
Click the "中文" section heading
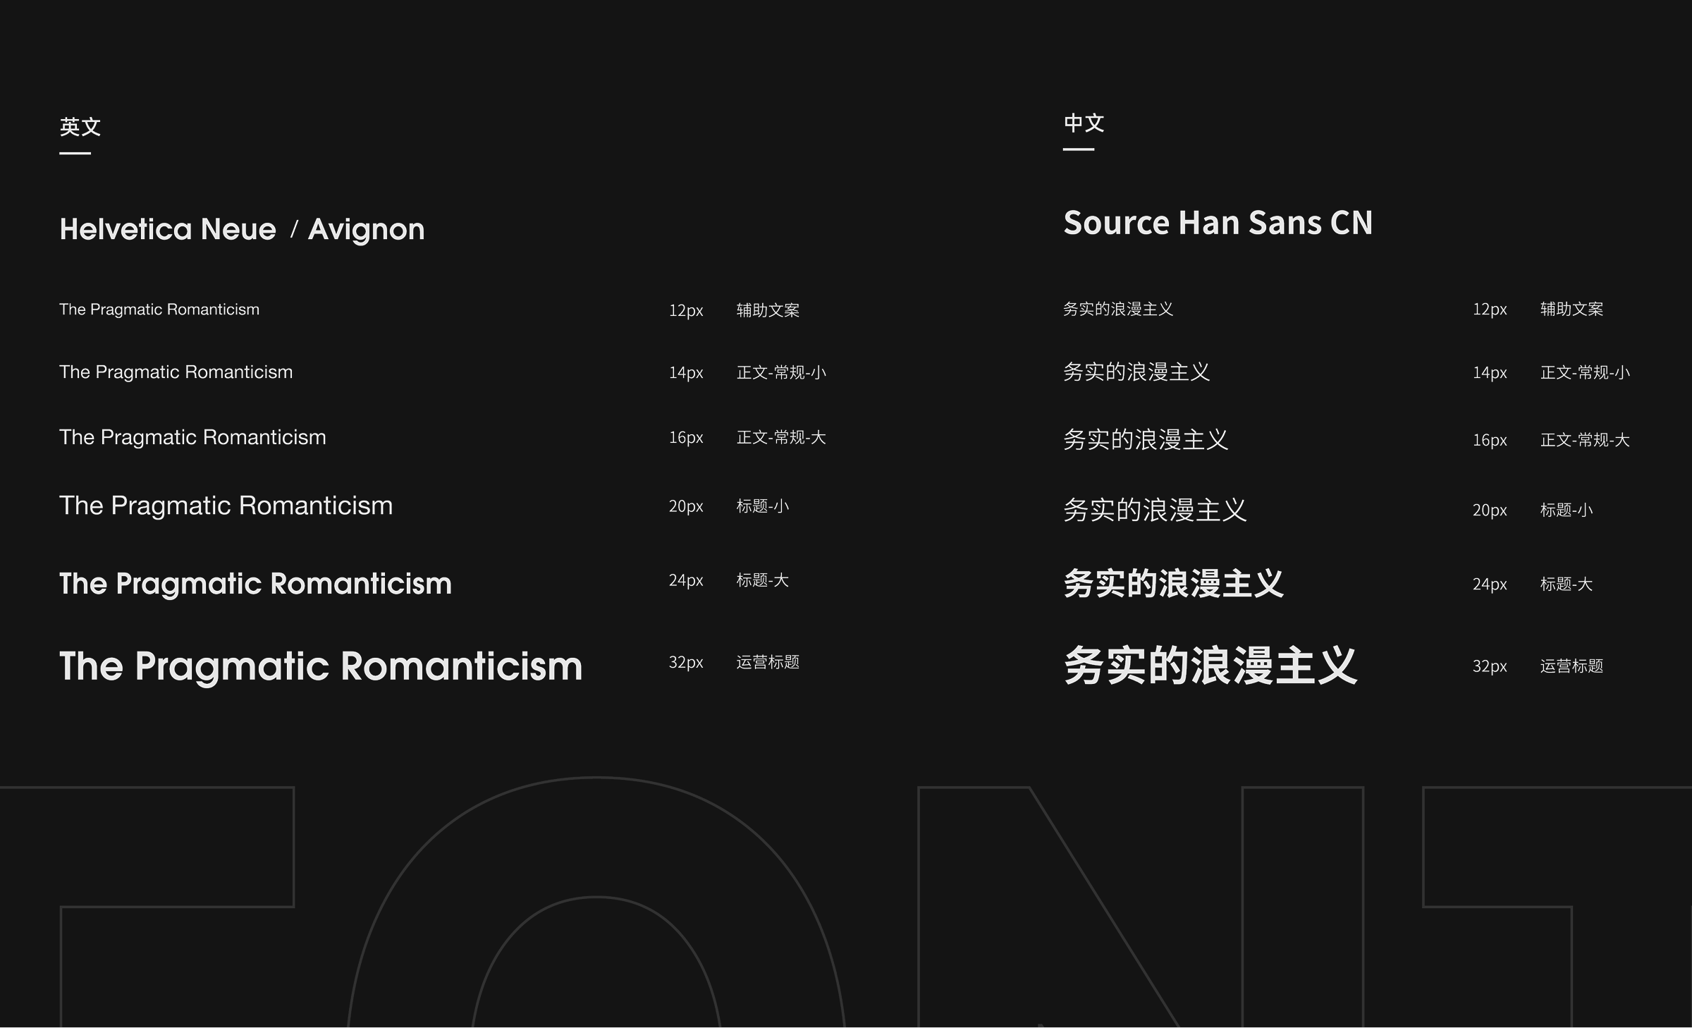click(x=1084, y=123)
